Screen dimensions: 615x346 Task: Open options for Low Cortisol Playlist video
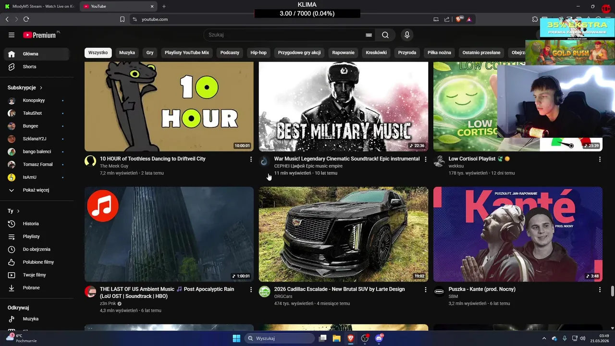600,159
